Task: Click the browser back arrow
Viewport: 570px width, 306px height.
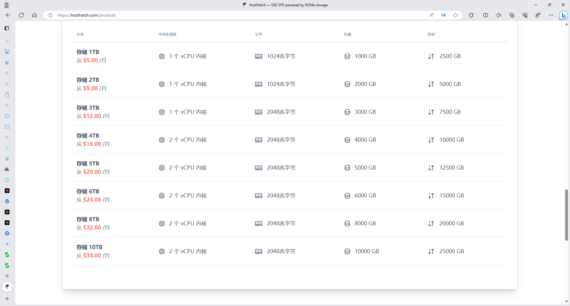Action: (8, 15)
